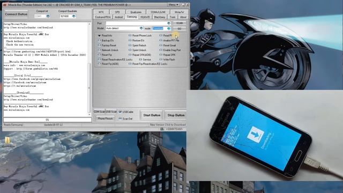Image resolution: width=343 pixels, height=193 pixels.
Task: Open the HUAWEI tab
Action: pos(145,17)
